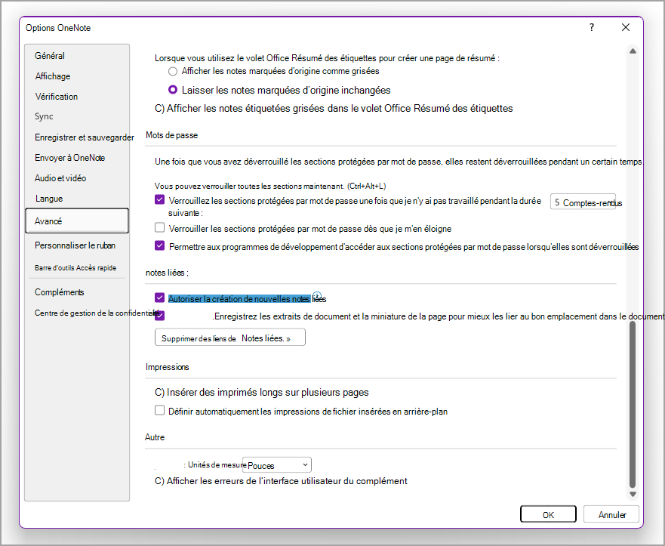Select the 'Audio et vidéo' category

[x=60, y=177]
